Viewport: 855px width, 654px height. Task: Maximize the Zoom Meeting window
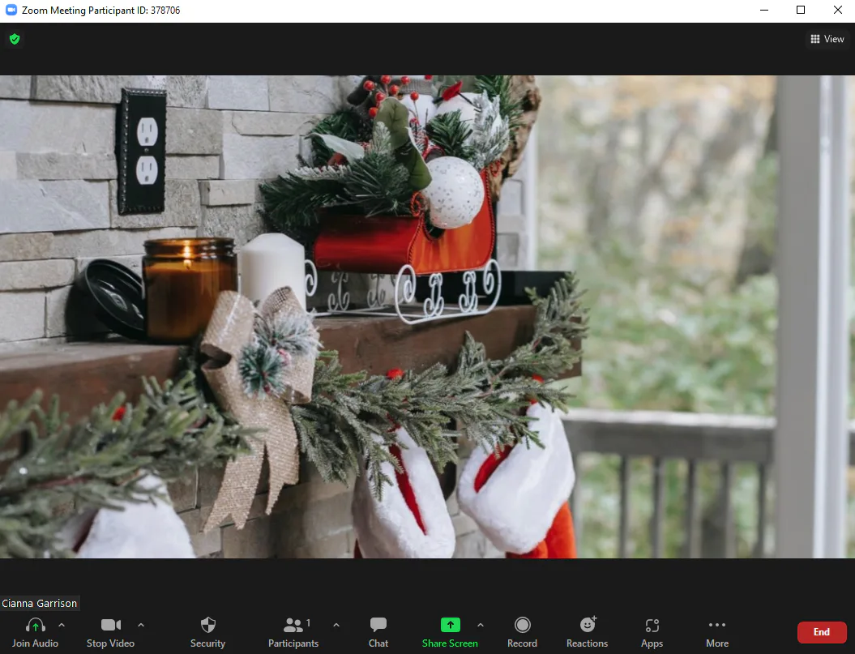[x=801, y=10]
